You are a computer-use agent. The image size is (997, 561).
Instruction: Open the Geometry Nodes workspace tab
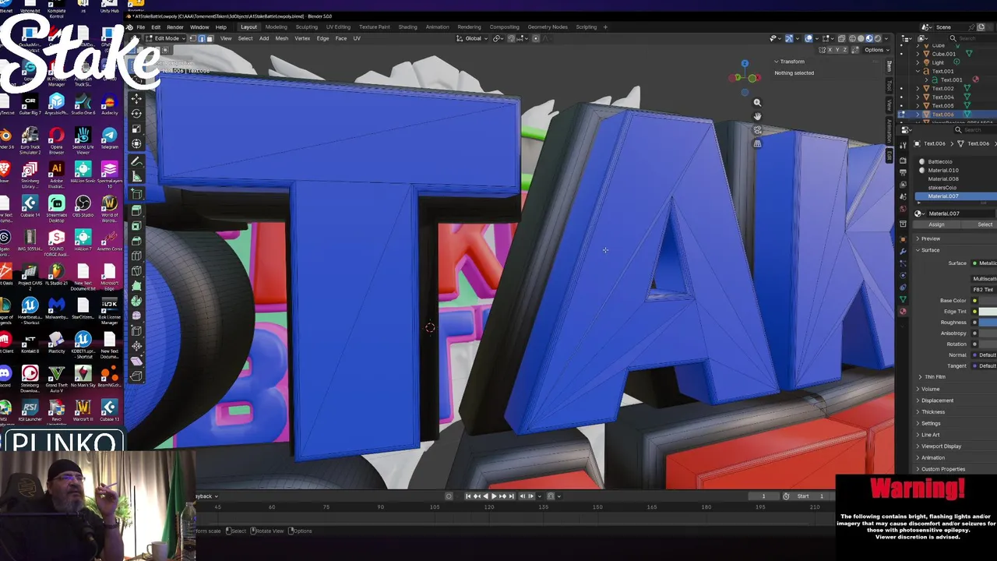pos(548,27)
